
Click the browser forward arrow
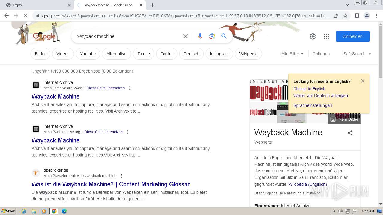[x=16, y=16]
